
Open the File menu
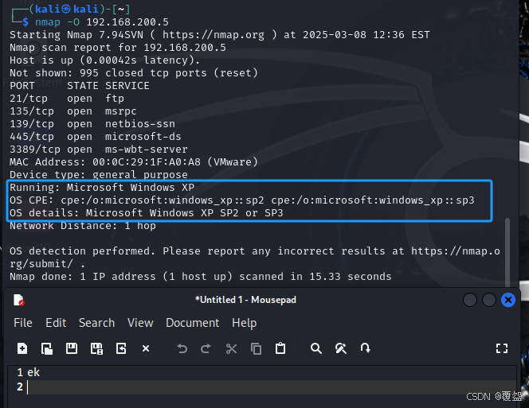pos(23,323)
